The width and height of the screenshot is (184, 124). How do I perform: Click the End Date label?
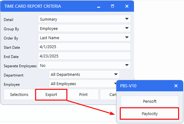(11, 57)
